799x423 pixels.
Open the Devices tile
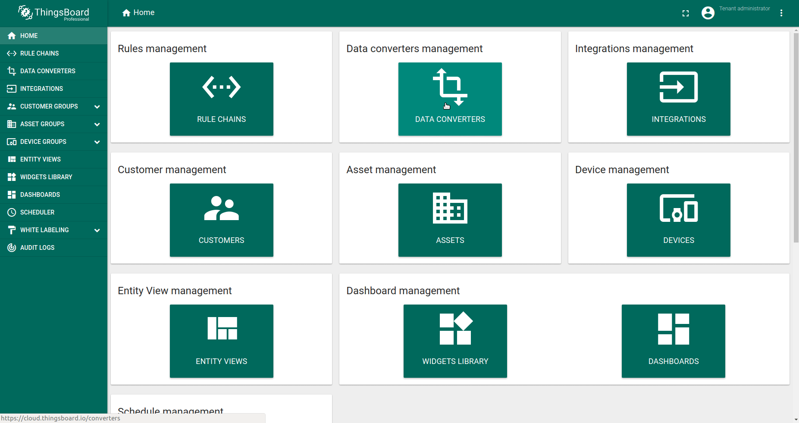pos(678,220)
